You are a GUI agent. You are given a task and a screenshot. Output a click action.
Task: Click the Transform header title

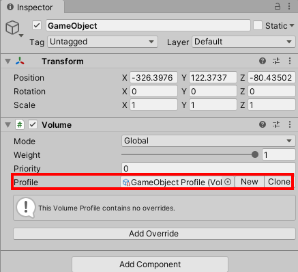(63, 62)
